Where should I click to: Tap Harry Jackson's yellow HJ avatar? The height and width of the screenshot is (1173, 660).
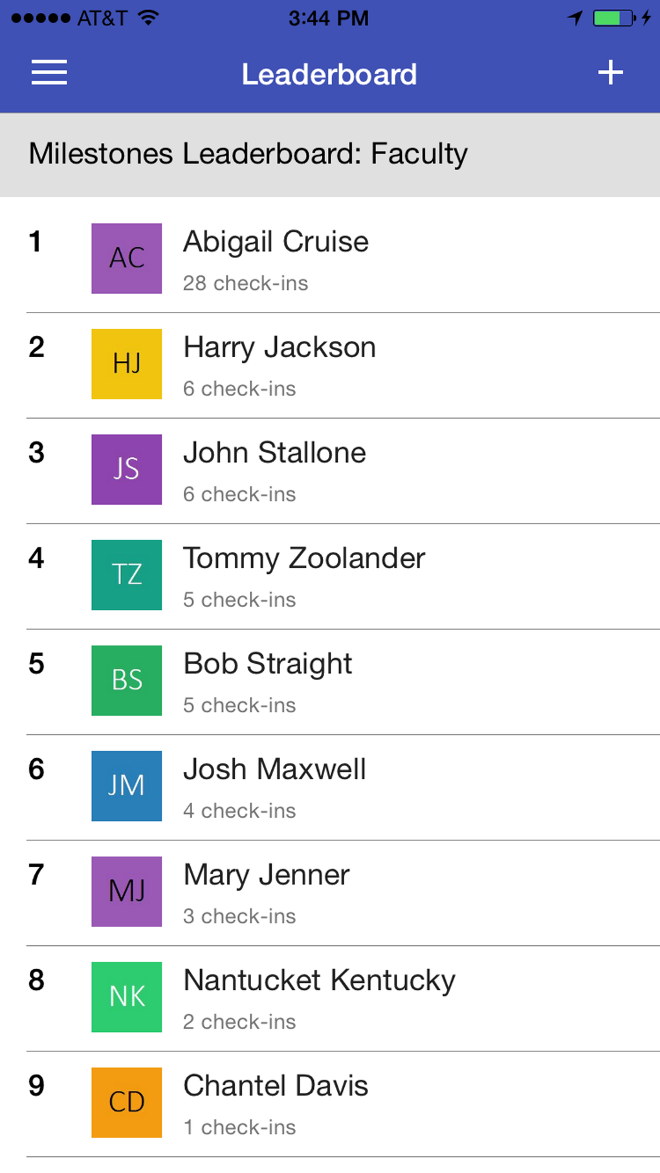pyautogui.click(x=127, y=364)
